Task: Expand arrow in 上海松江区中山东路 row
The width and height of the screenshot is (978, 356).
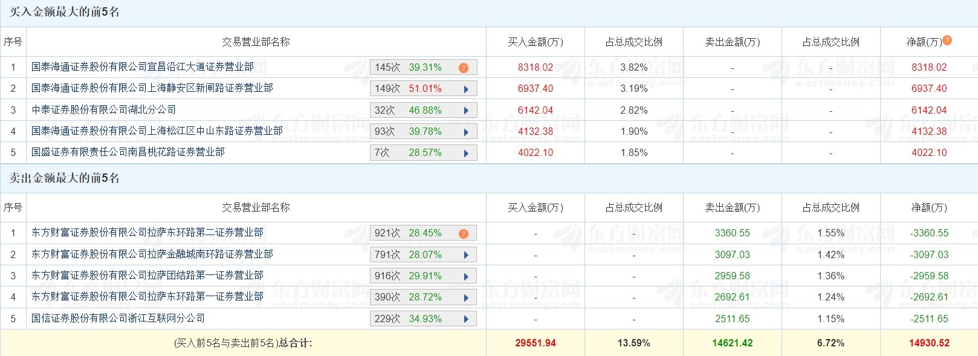Action: pyautogui.click(x=466, y=132)
